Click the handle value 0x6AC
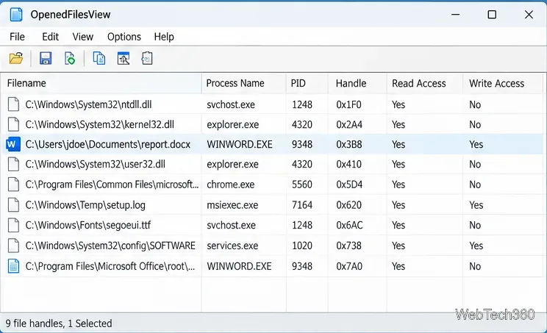547x333 pixels. [x=349, y=225]
